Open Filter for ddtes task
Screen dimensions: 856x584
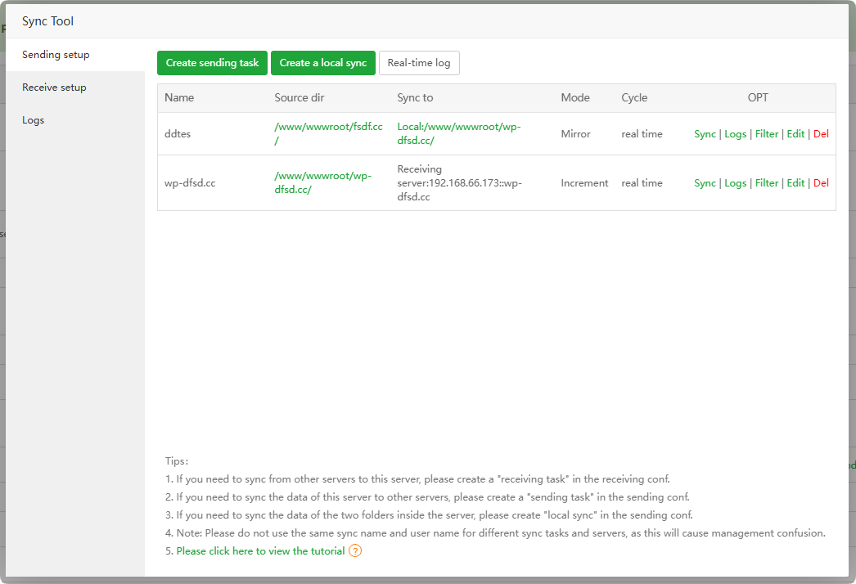[767, 133]
